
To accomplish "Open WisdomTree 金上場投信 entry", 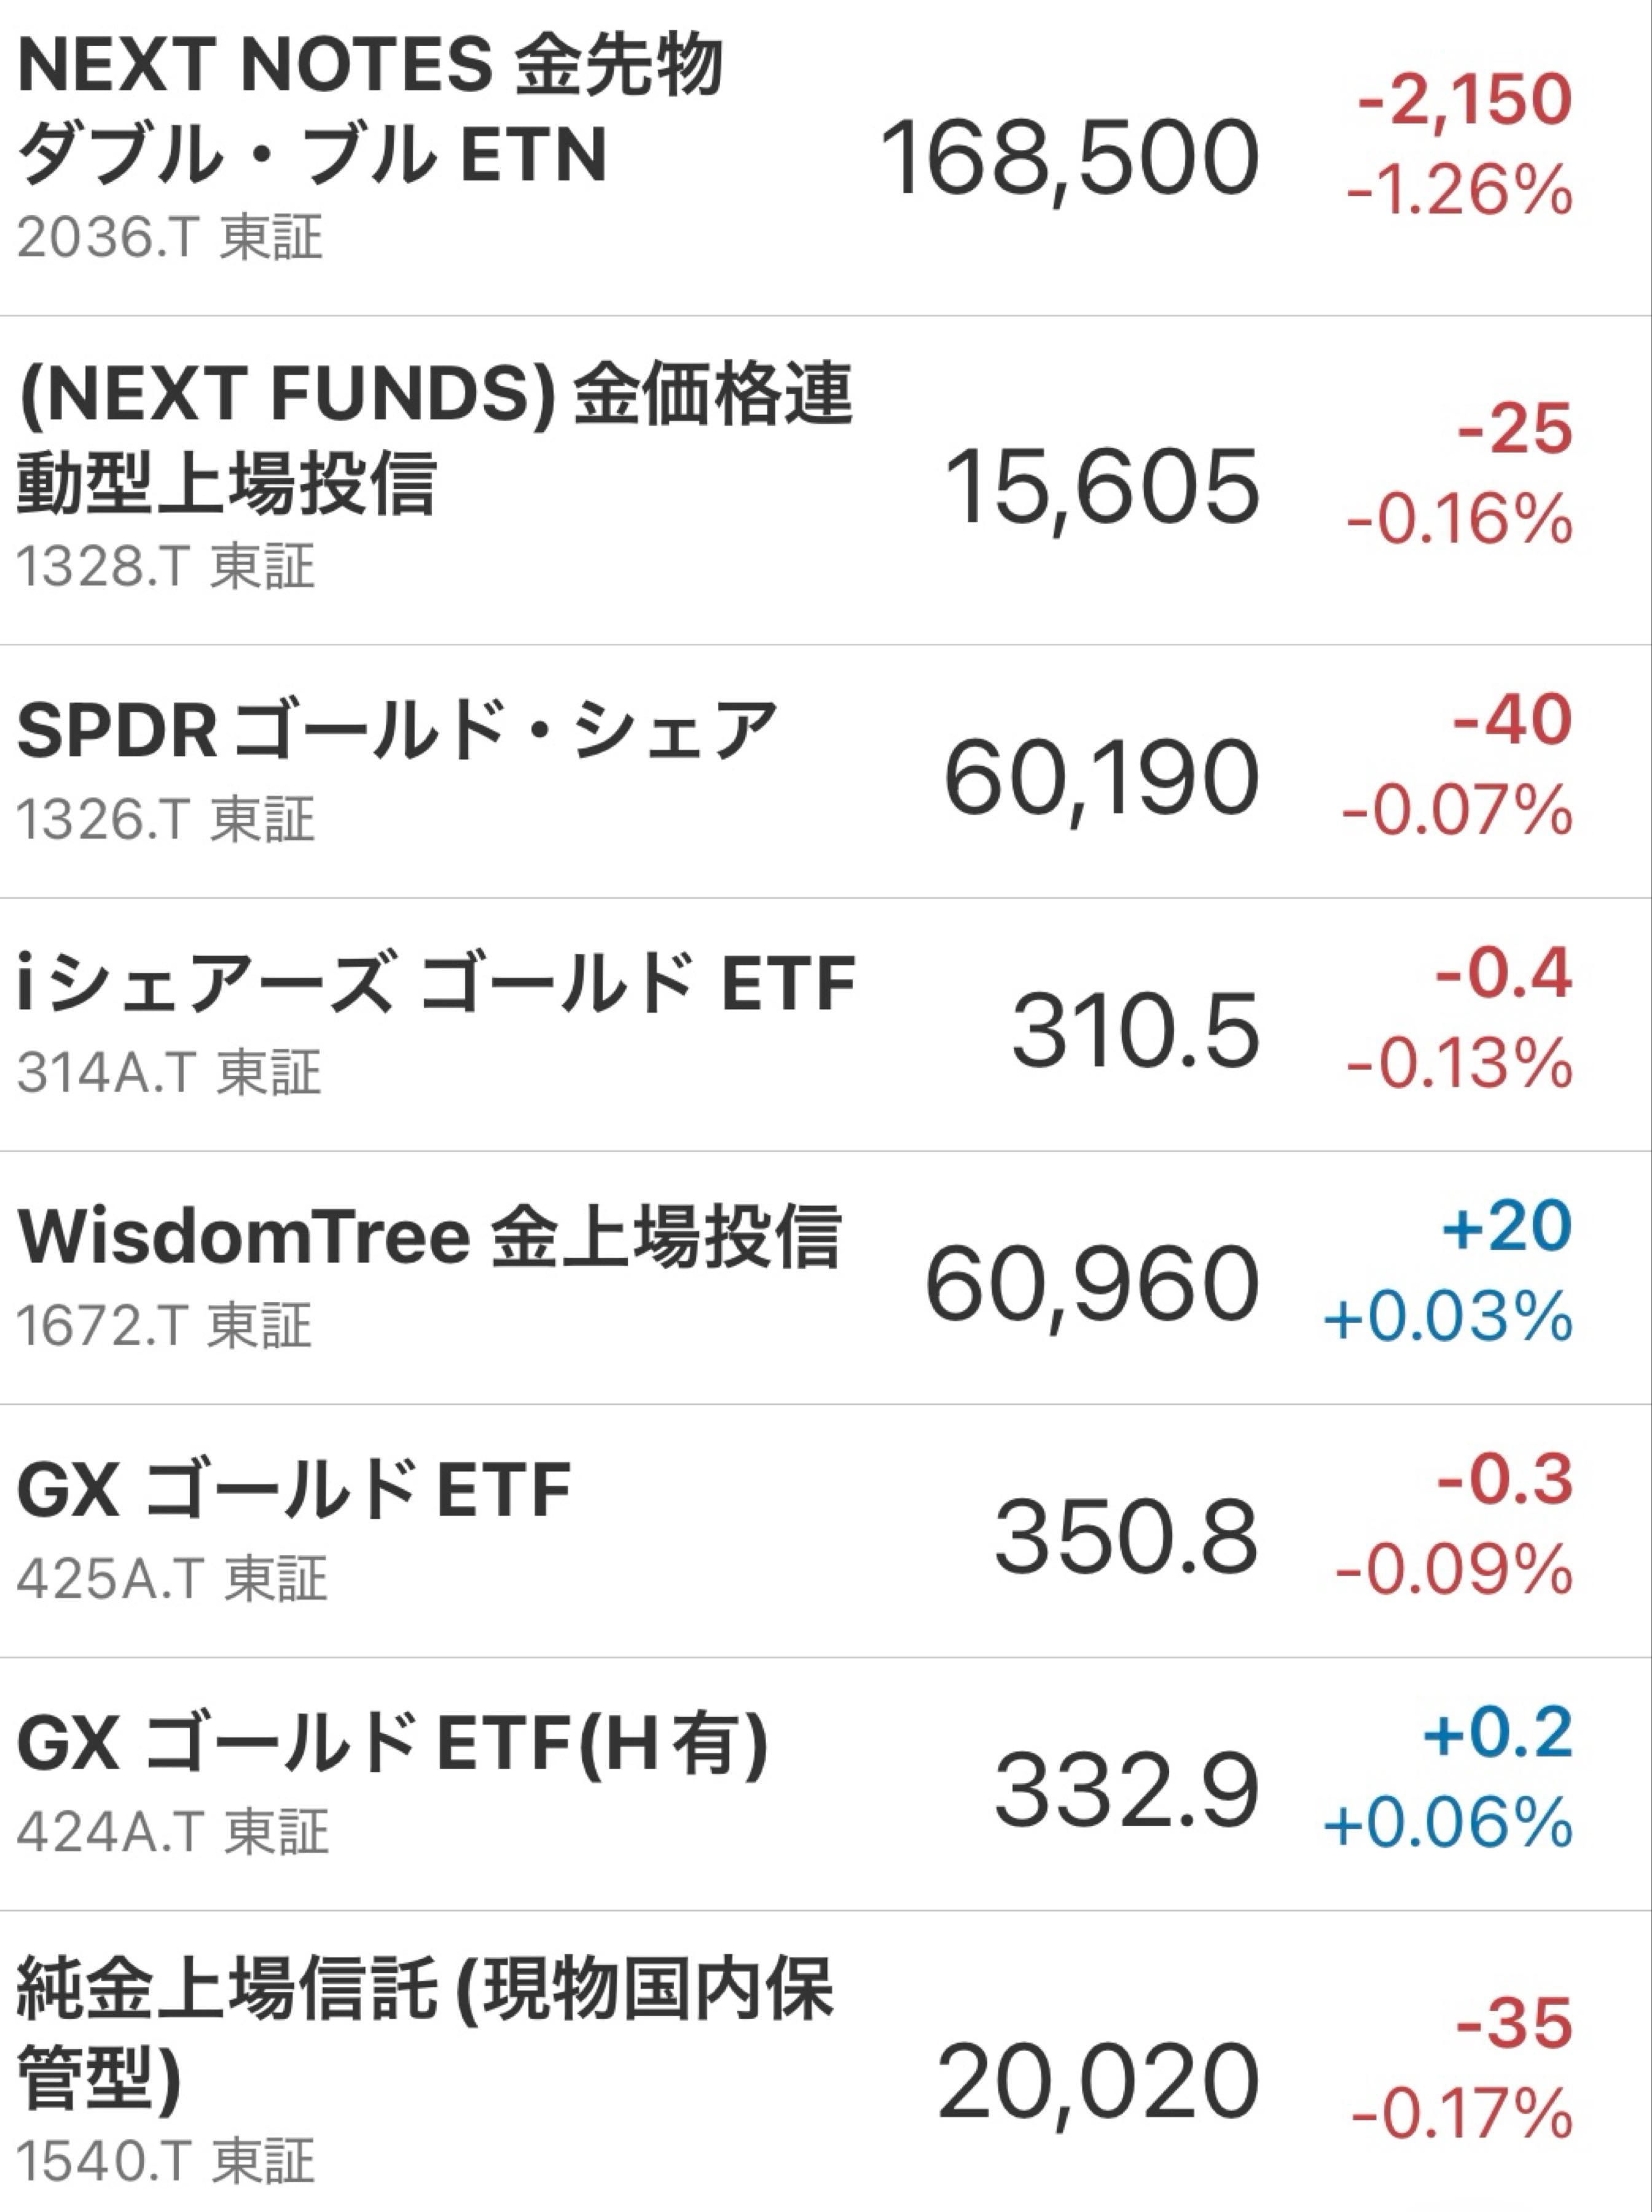I will click(x=428, y=1237).
